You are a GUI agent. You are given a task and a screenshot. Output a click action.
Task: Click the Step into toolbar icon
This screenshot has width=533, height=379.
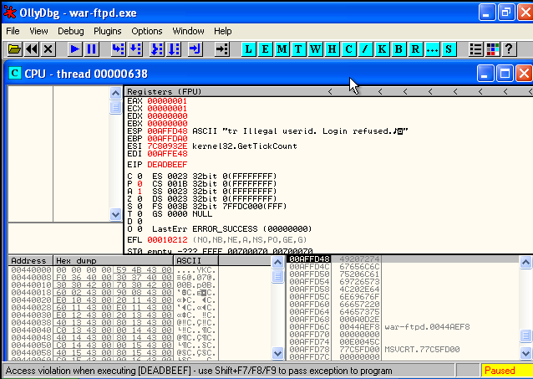[119, 49]
